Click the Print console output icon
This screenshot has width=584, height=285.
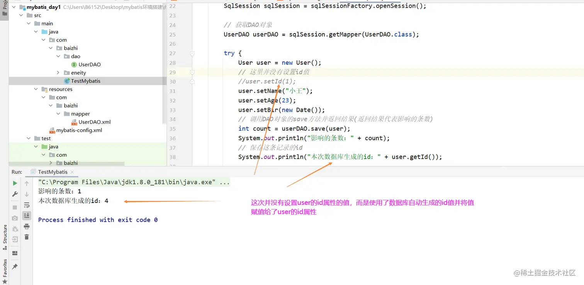[27, 226]
